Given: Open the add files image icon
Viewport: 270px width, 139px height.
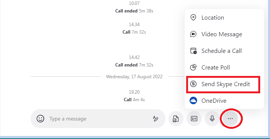Looking at the screenshot, I should 176,119.
